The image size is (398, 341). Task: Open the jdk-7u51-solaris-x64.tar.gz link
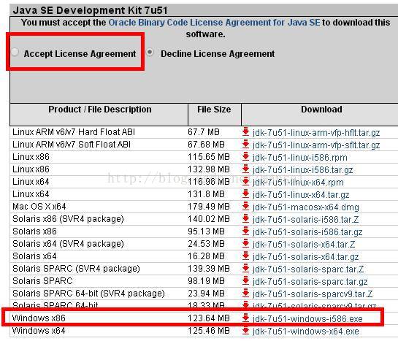(x=305, y=257)
